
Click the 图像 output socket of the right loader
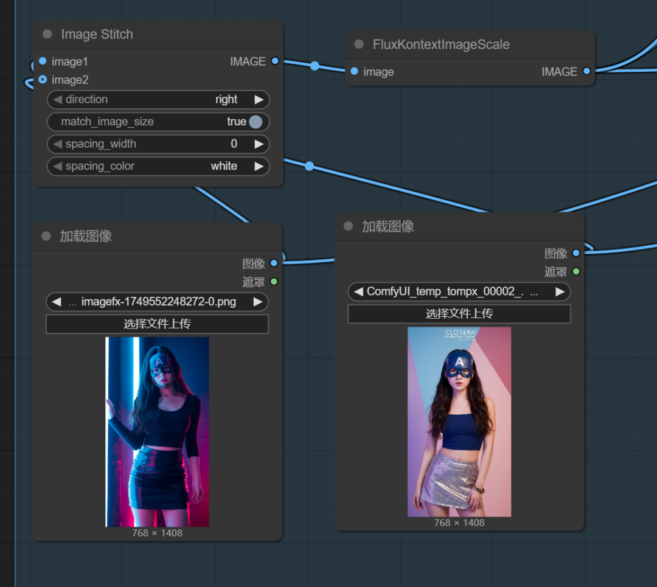click(576, 253)
